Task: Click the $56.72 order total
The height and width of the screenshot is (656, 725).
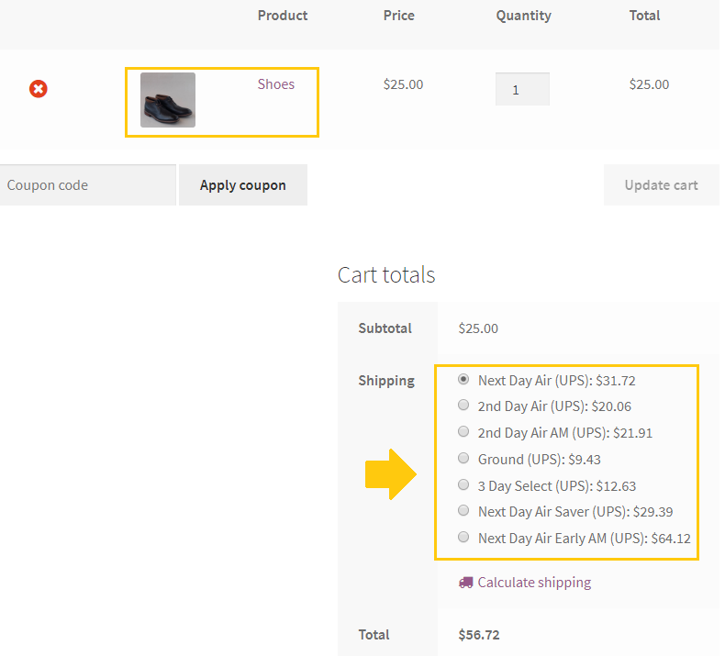Action: [479, 635]
